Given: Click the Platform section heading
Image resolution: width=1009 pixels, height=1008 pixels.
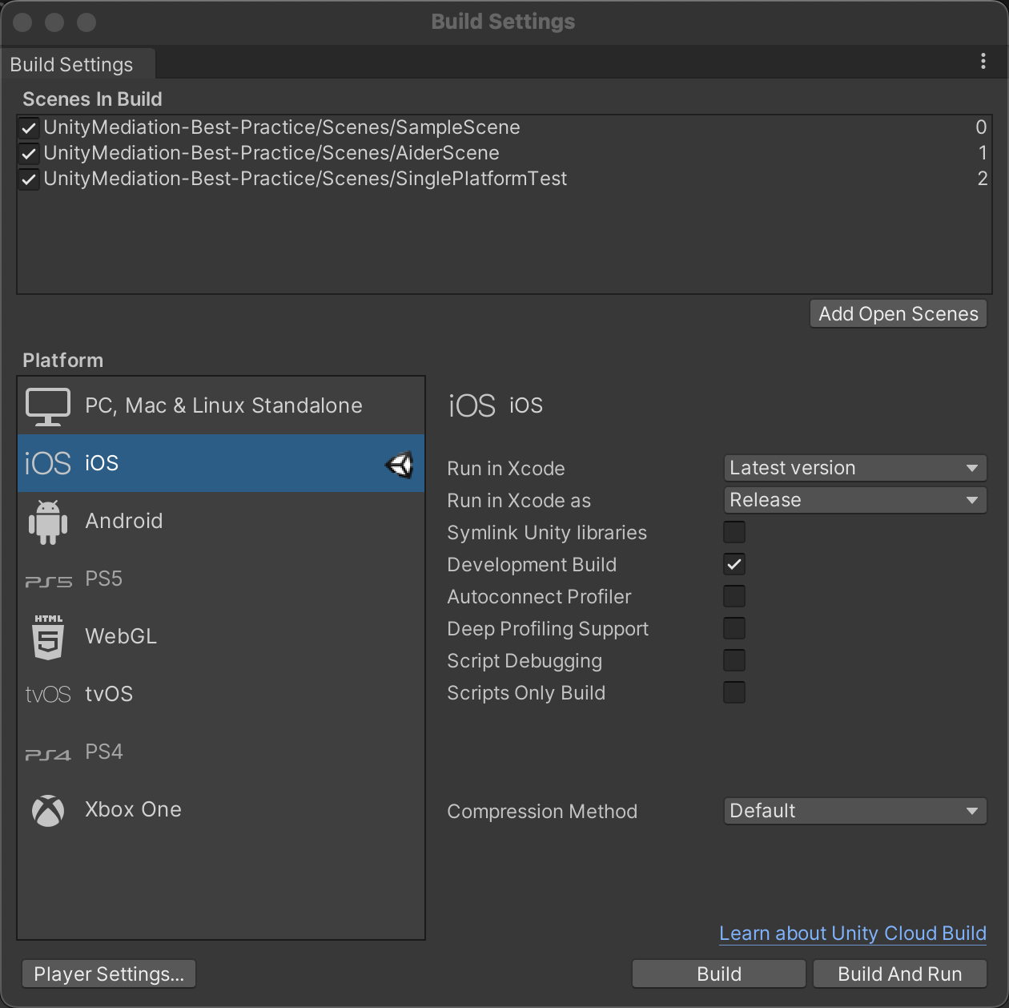Looking at the screenshot, I should (x=62, y=361).
